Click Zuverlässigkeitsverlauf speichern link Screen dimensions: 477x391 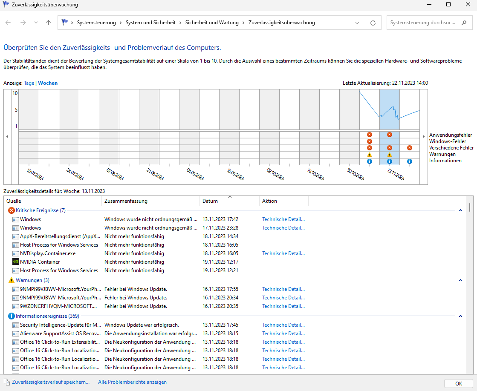tap(51, 382)
